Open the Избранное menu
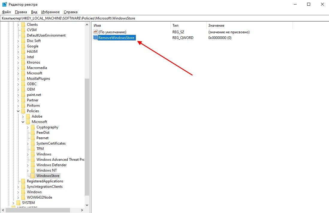This screenshot has height=213, width=329. pyautogui.click(x=50, y=12)
